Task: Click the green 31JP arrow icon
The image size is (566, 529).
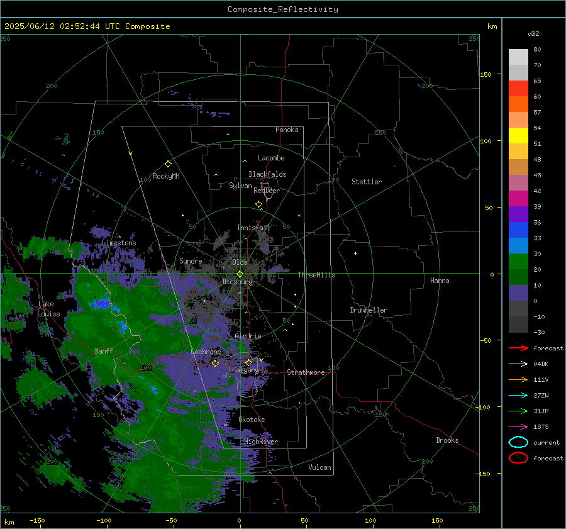Action: pyautogui.click(x=518, y=411)
